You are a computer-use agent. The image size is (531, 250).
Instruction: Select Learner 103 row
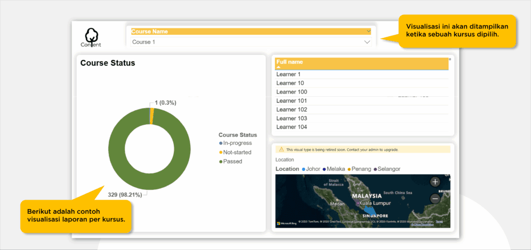361,118
